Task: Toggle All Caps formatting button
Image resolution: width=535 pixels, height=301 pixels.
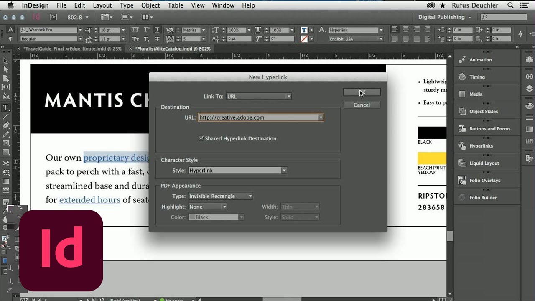Action: pyautogui.click(x=135, y=30)
